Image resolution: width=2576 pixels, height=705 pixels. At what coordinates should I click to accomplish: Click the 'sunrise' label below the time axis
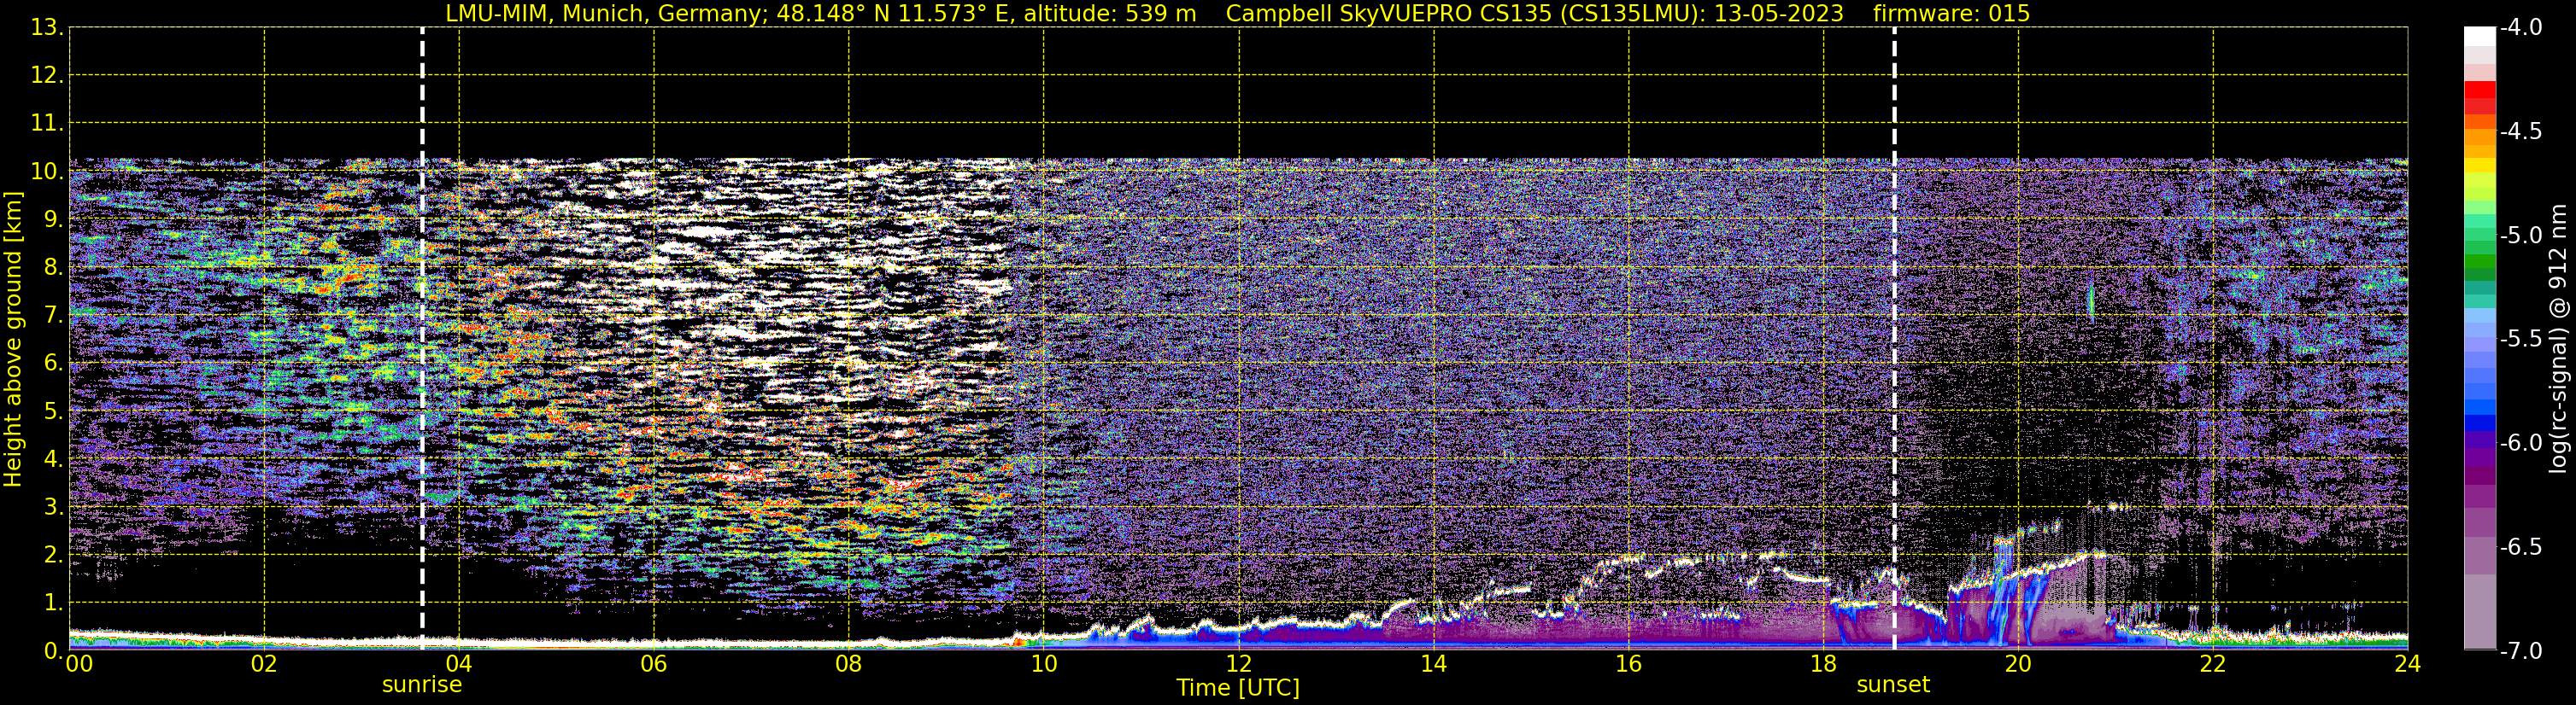[x=422, y=685]
